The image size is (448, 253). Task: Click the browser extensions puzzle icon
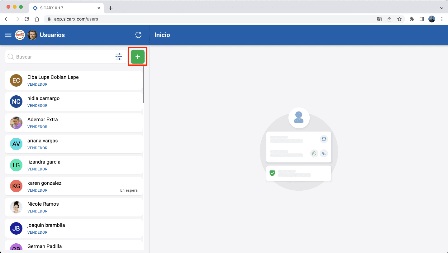click(412, 19)
